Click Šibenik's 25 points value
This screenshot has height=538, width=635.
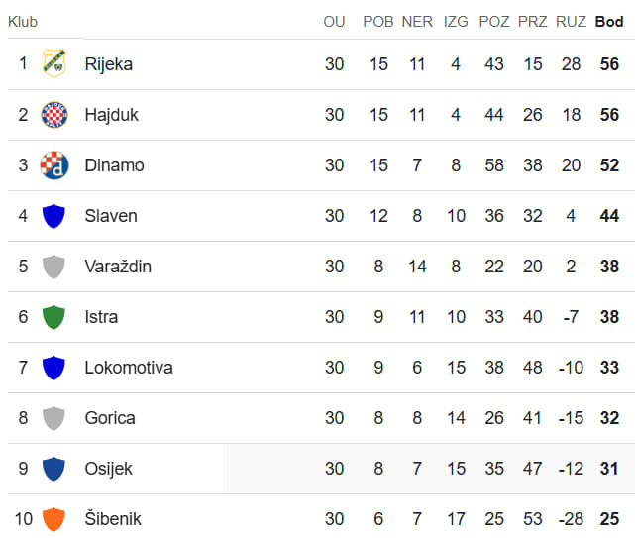coord(609,519)
